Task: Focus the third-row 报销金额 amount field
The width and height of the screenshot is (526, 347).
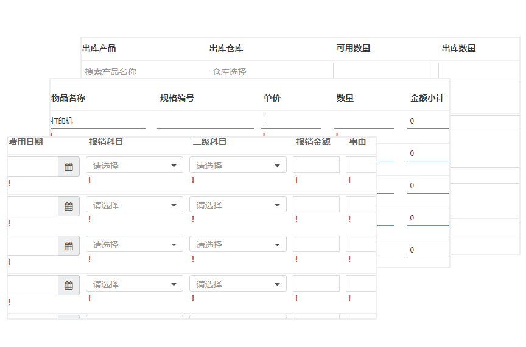Action: 316,244
